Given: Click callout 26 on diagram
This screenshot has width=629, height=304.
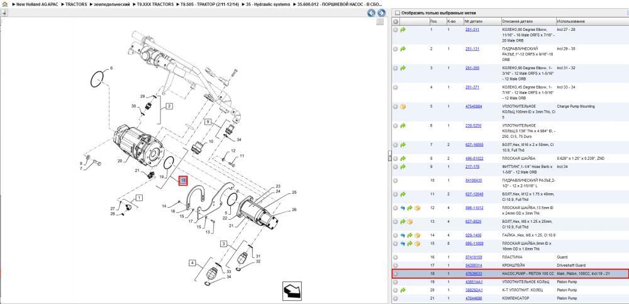Looking at the screenshot, I should tap(294, 209).
